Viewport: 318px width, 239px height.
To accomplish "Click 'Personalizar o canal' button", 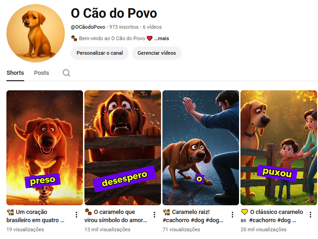I will point(99,53).
